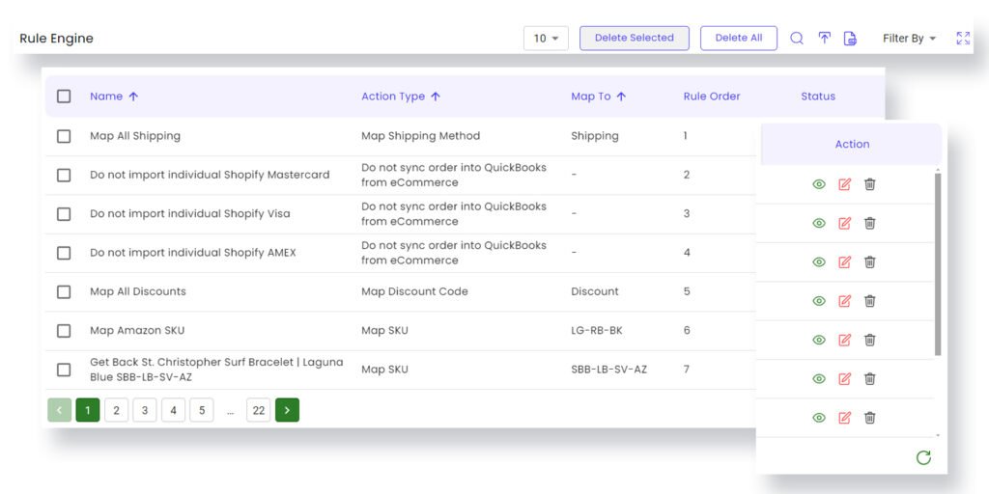
Task: Jump to last page 22 in pagination
Action: 259,410
